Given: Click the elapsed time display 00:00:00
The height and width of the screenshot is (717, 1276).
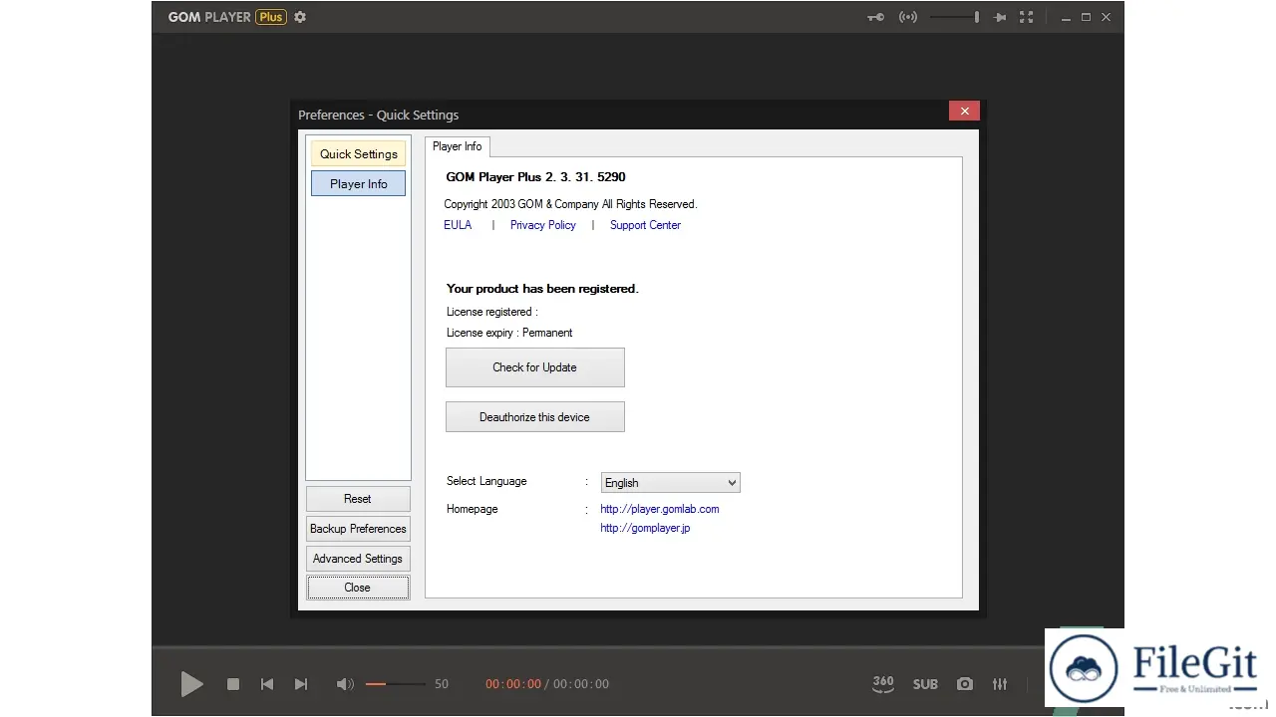Looking at the screenshot, I should tap(513, 684).
